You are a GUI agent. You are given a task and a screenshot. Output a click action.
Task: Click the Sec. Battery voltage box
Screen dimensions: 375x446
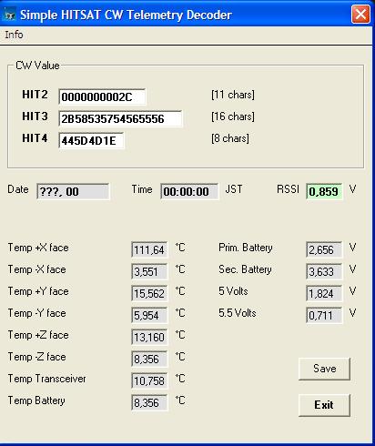click(324, 271)
